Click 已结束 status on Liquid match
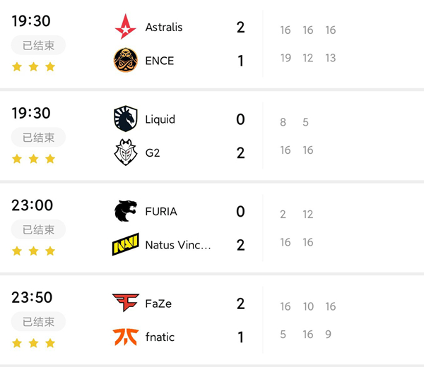The height and width of the screenshot is (367, 424). 38,137
